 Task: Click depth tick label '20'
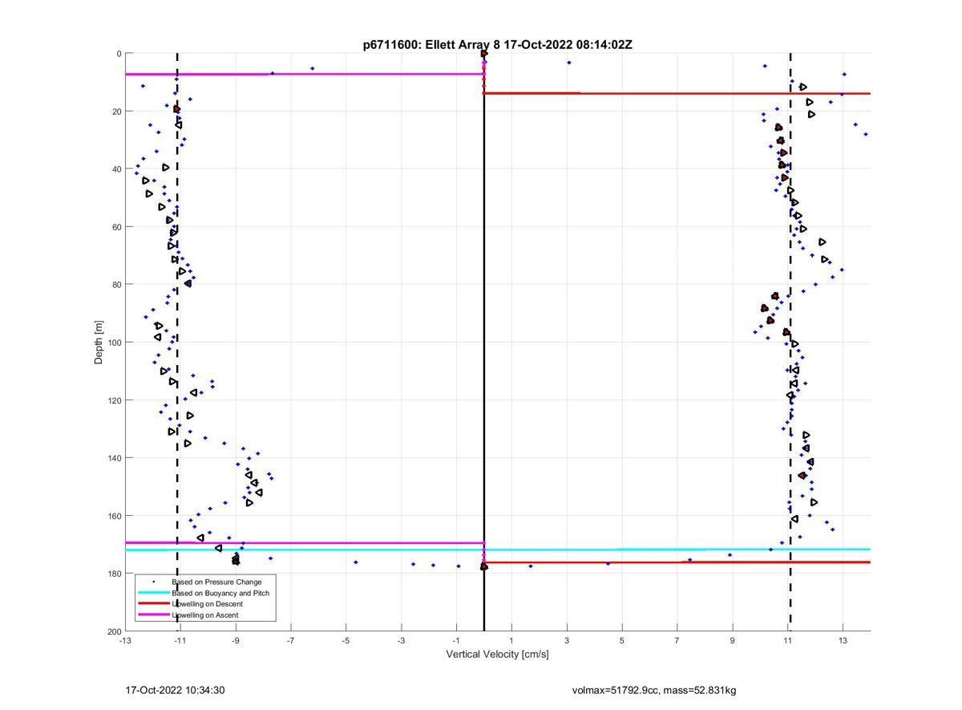(x=117, y=112)
